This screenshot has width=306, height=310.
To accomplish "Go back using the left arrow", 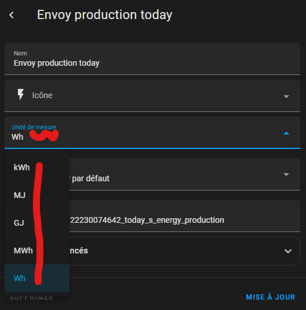I will coord(12,15).
